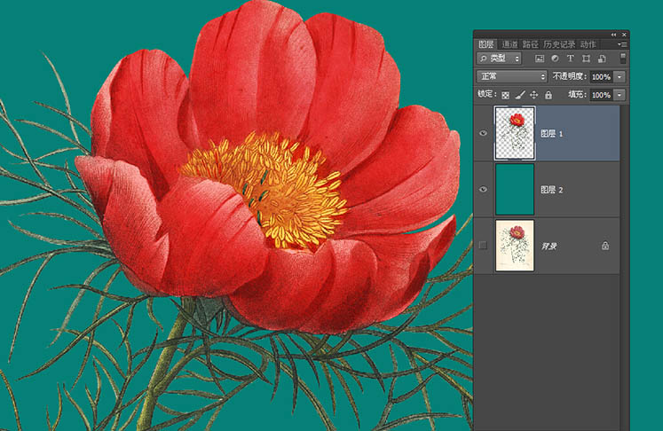Click the 图层 2 layer name
Screen dimensions: 663x431
(x=552, y=190)
